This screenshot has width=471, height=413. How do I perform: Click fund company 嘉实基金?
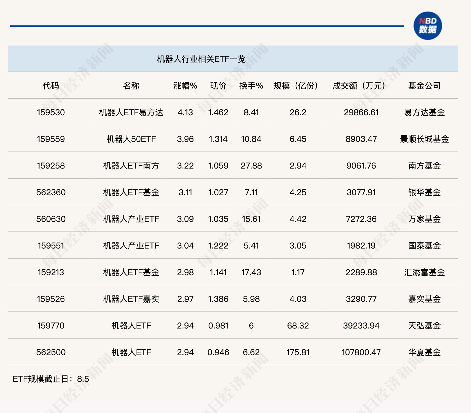pyautogui.click(x=424, y=299)
